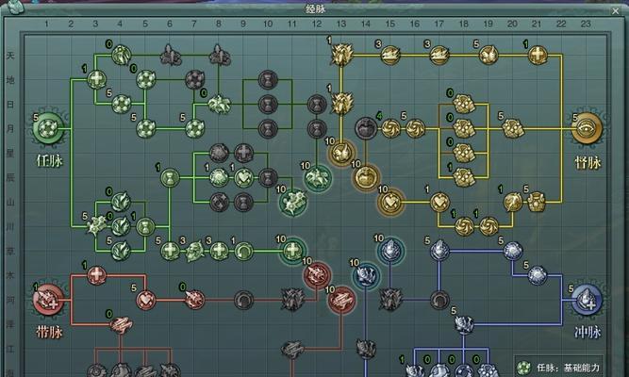
Task: Click the green level-1 hourglass in row 辰
Action: pyautogui.click(x=170, y=177)
